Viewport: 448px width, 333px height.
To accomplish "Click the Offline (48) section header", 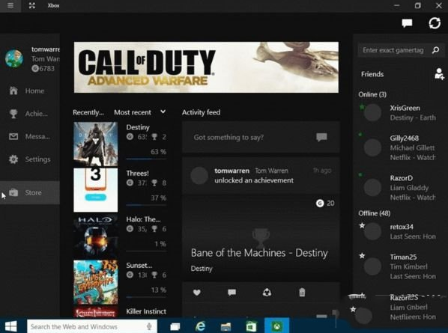I will pyautogui.click(x=375, y=213).
